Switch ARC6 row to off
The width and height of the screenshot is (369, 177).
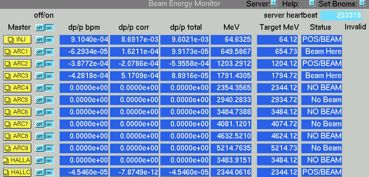pos(40,112)
